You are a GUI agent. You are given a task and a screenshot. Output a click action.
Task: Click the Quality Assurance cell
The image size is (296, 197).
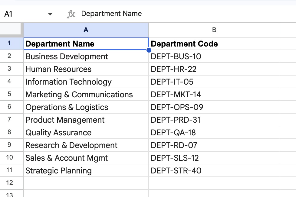point(58,133)
